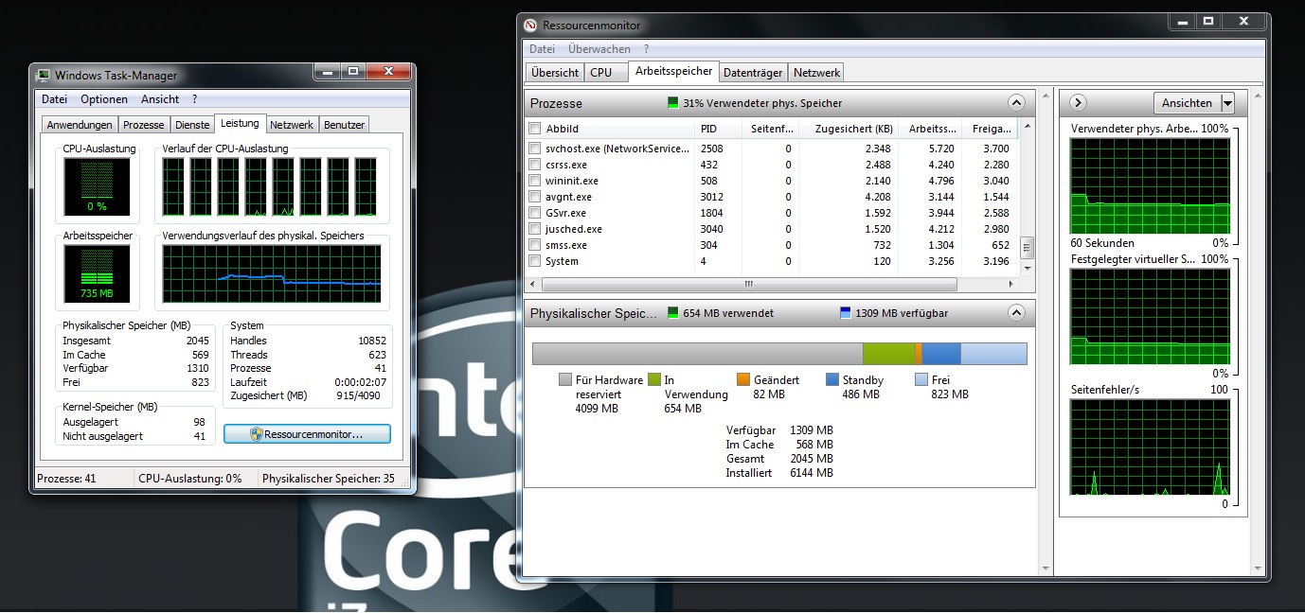The width and height of the screenshot is (1305, 613).
Task: Hide the graph pane with the arrow button
Action: pyautogui.click(x=1078, y=103)
